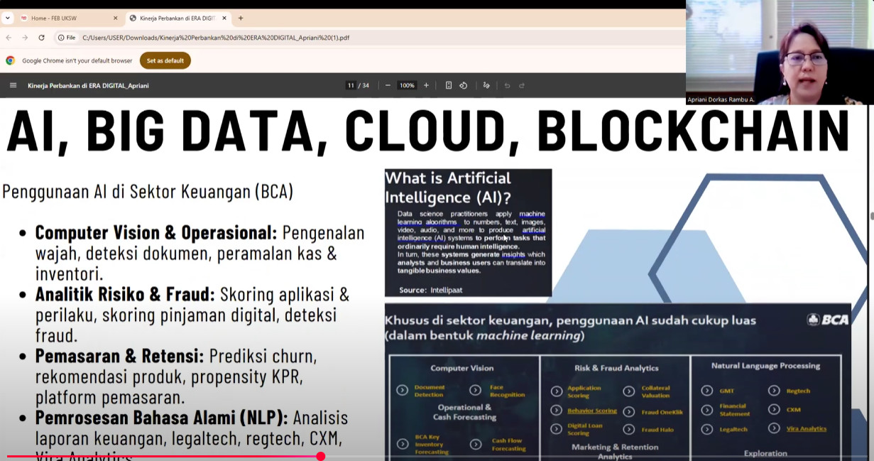
Task: Close the Home - FEB UKSW tab
Action: 116,18
